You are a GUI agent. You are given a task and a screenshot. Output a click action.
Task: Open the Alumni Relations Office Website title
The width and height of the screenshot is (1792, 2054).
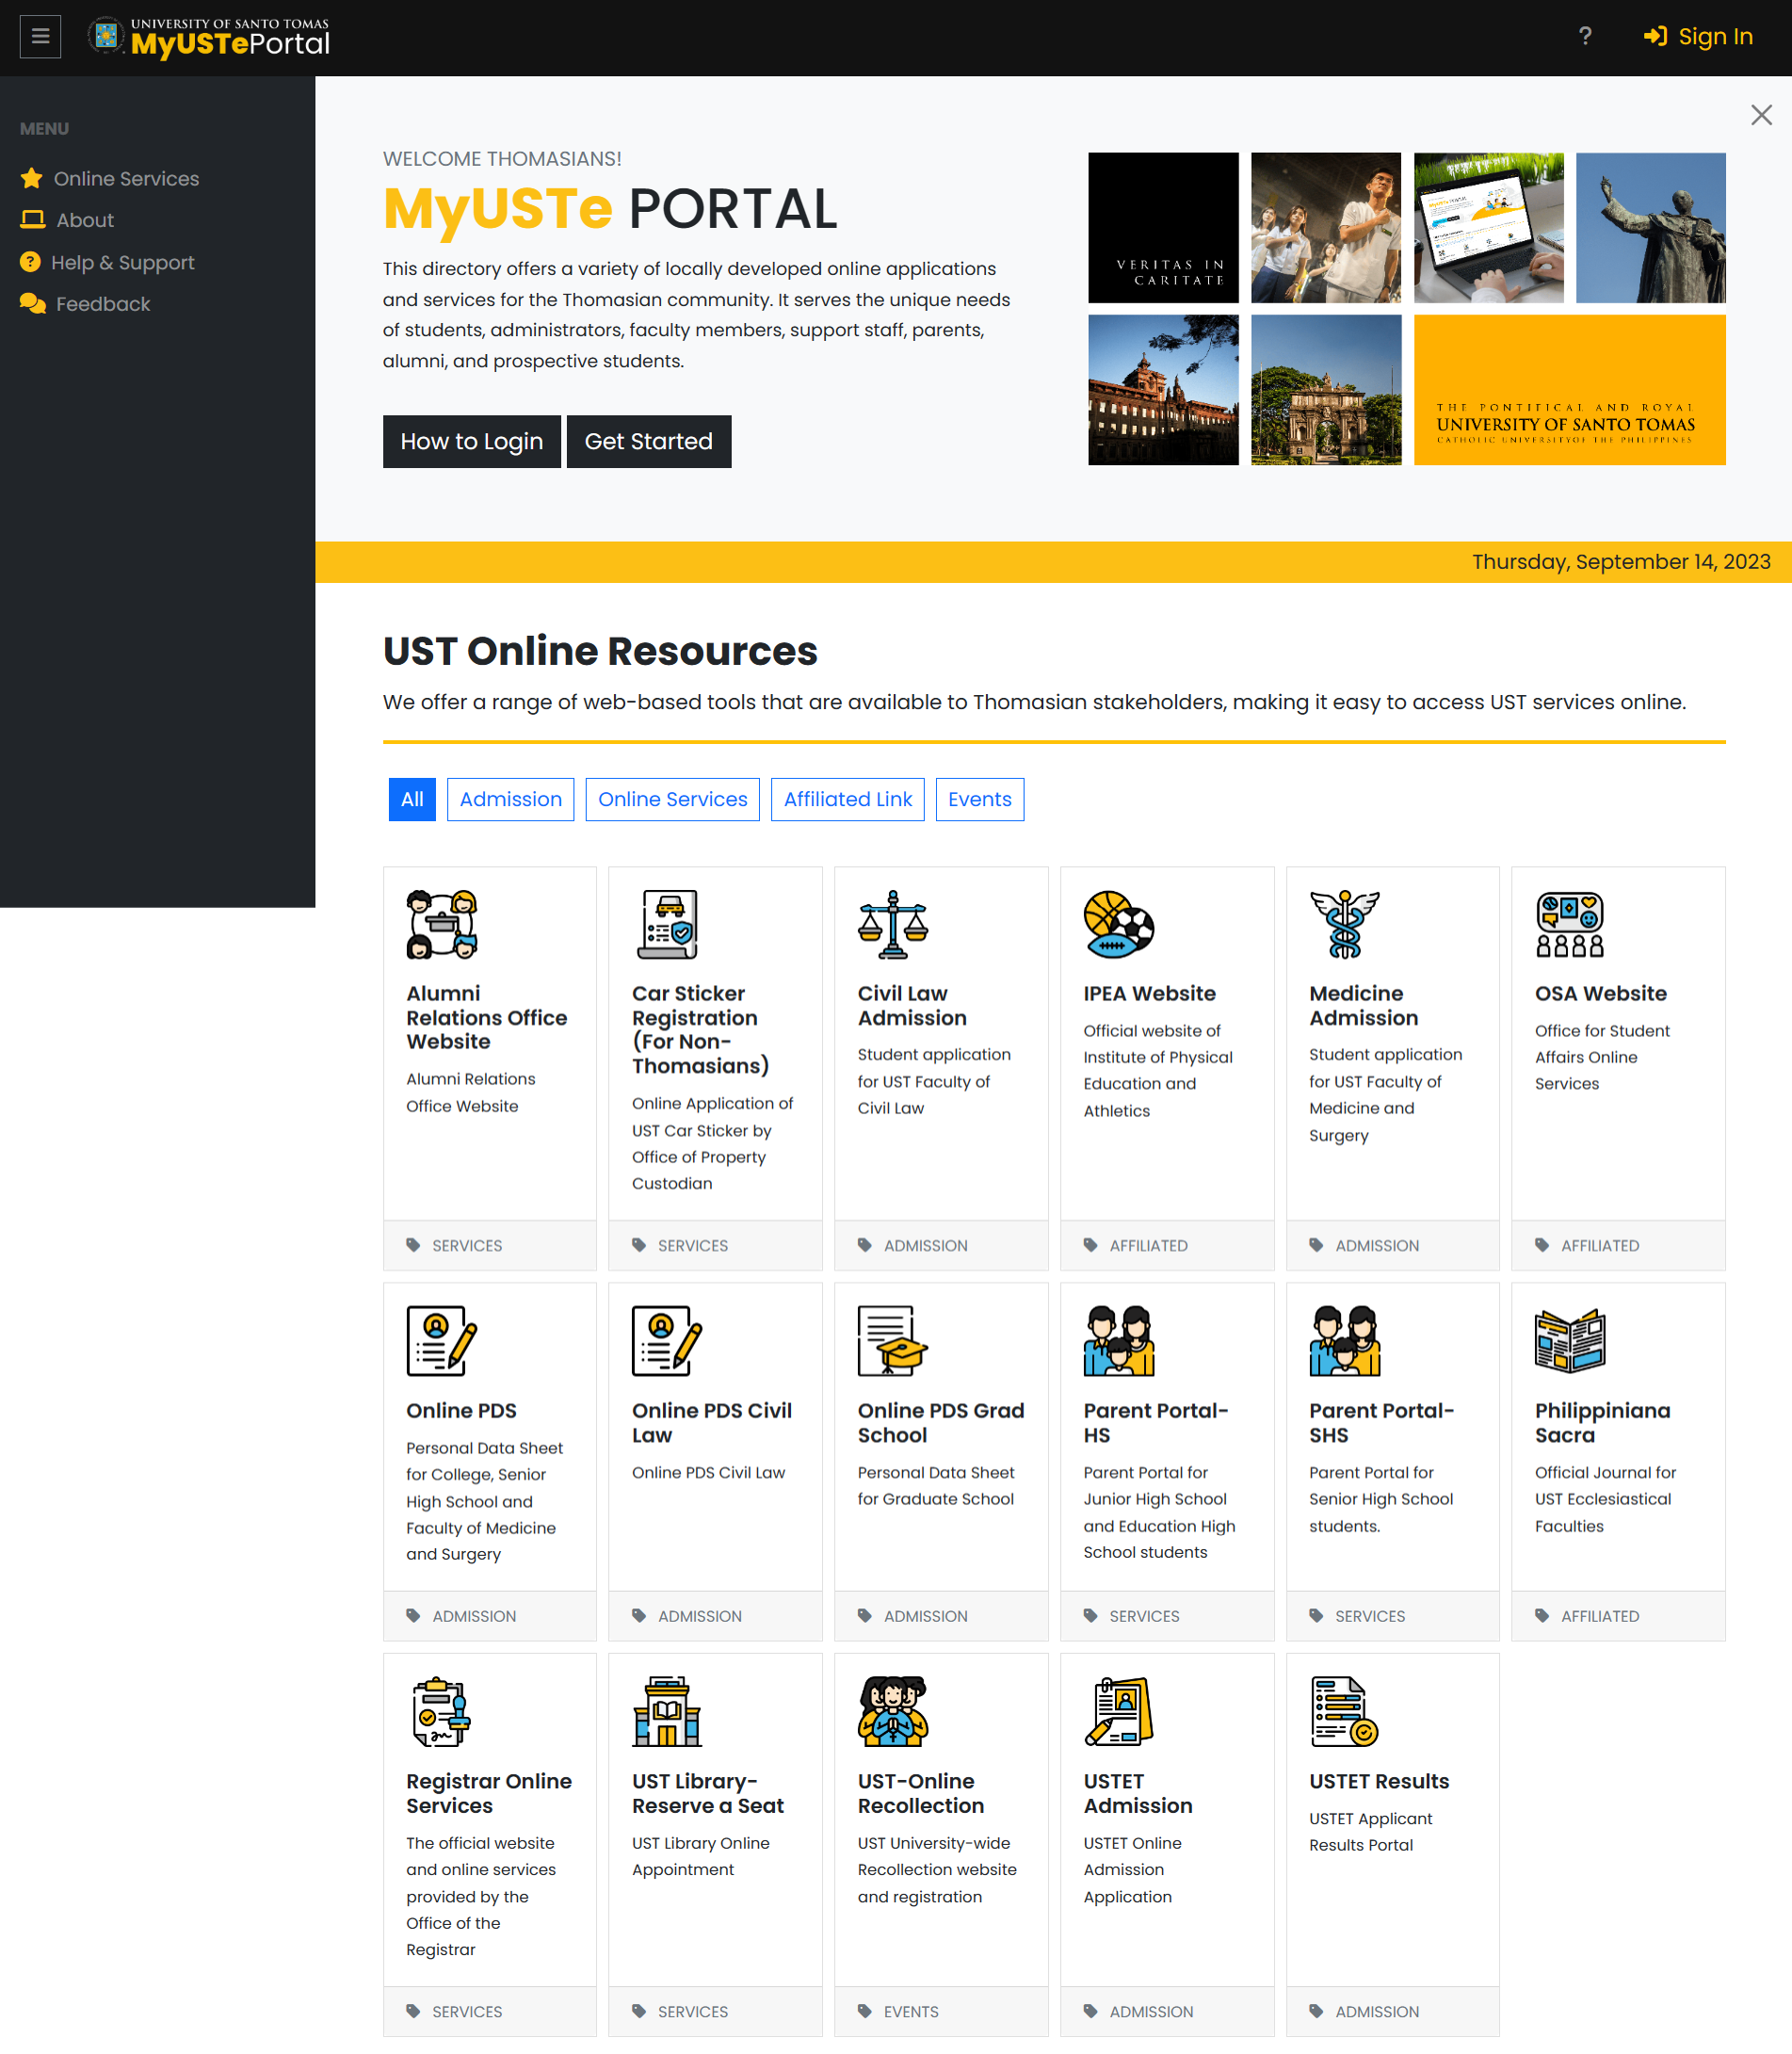click(487, 1017)
